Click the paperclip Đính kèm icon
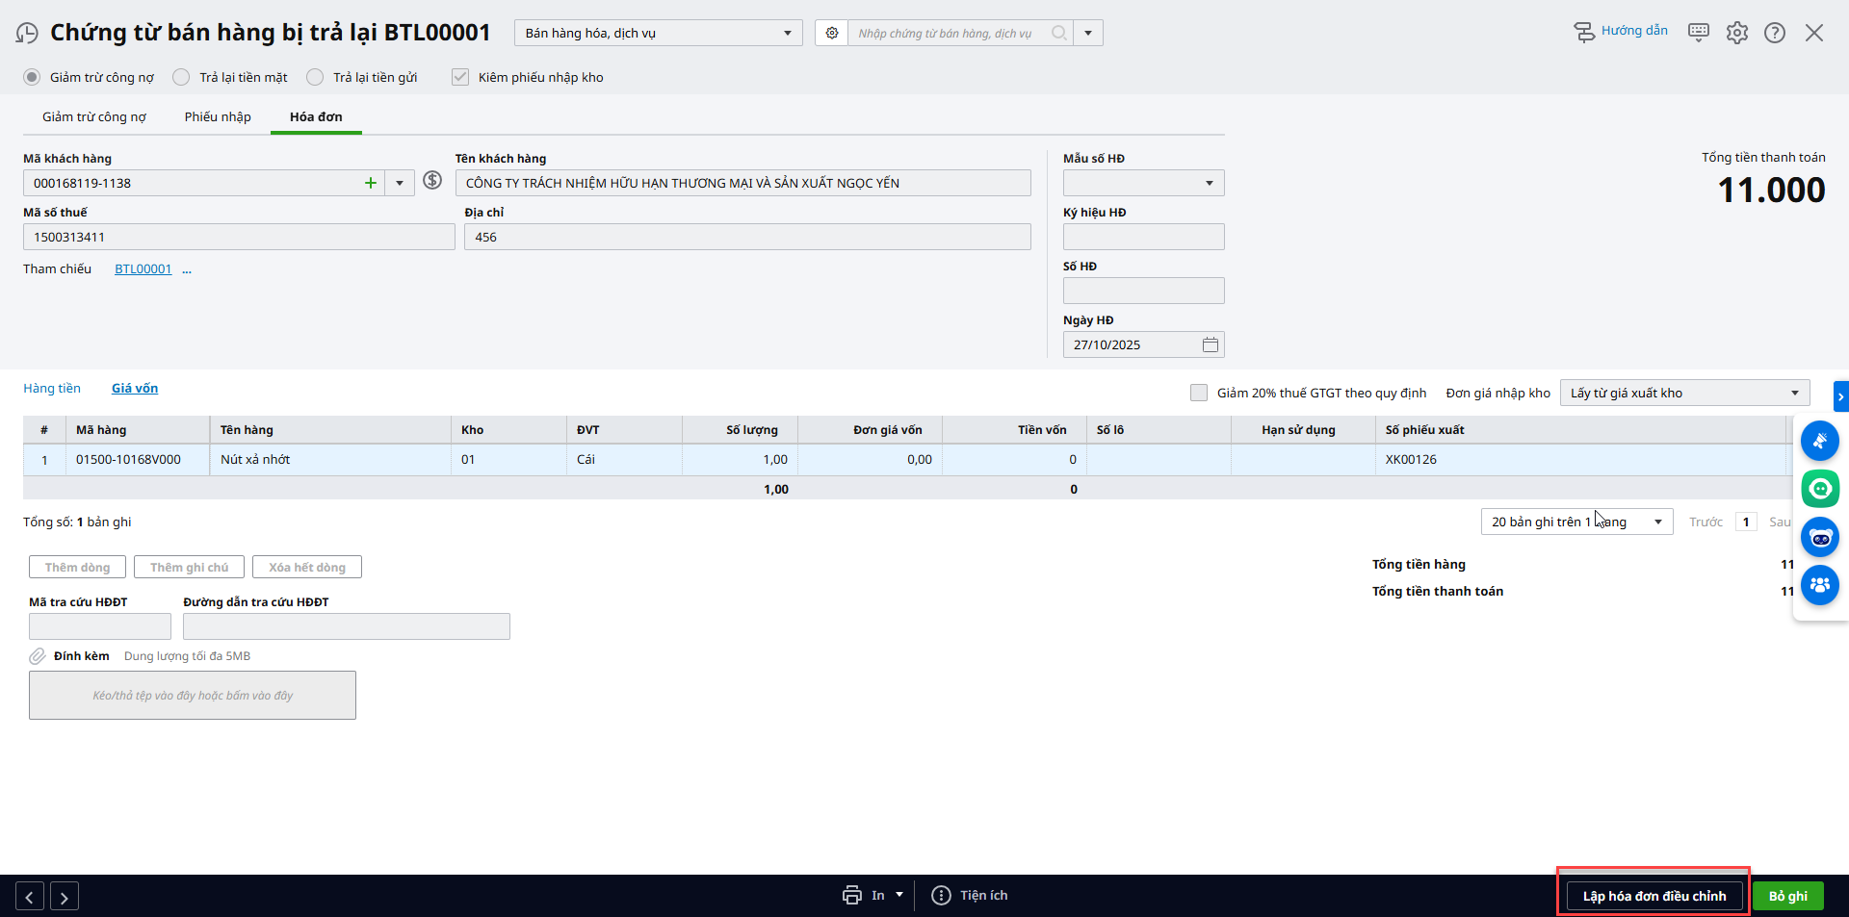Viewport: 1849px width, 917px height. [x=38, y=656]
